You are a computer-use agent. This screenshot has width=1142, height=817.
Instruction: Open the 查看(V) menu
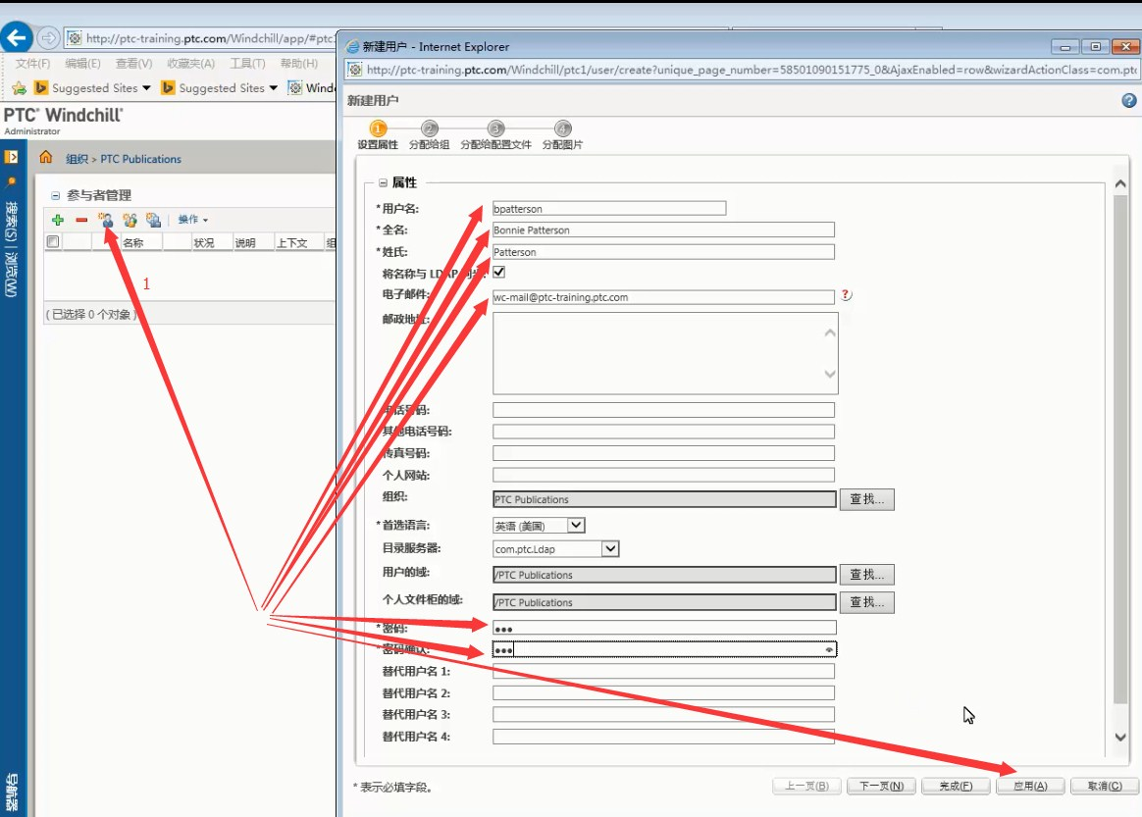coord(134,64)
